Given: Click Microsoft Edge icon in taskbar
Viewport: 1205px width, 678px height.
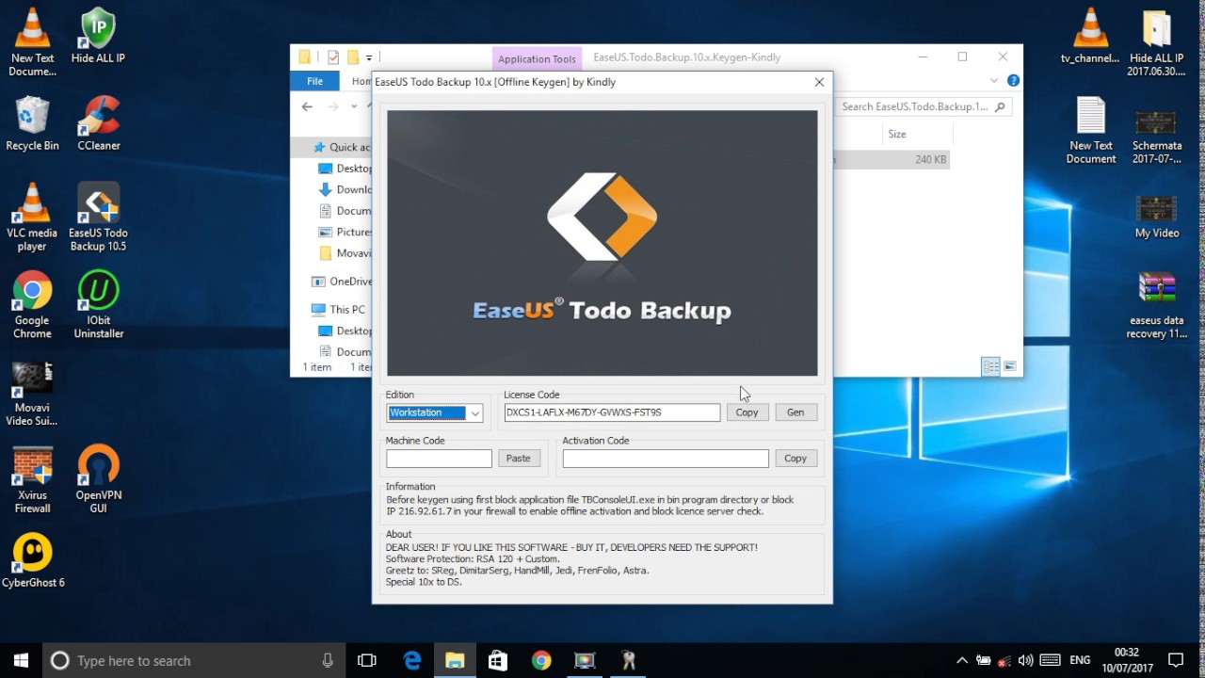Looking at the screenshot, I should 412,660.
